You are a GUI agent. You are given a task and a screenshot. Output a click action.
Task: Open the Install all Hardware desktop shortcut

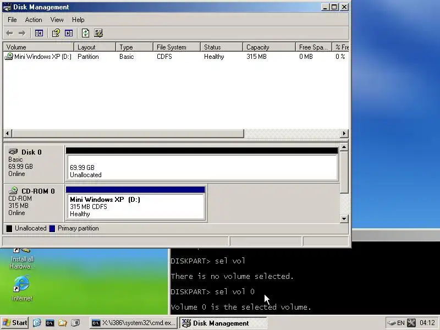coord(22,259)
